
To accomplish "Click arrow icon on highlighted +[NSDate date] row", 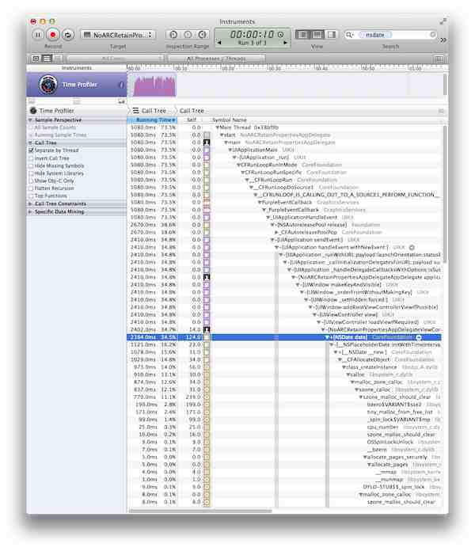I will (419, 337).
